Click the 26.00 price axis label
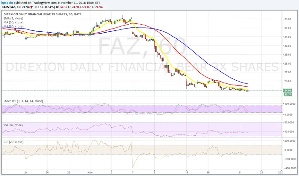This screenshot has height=176, width=299. (x=288, y=81)
